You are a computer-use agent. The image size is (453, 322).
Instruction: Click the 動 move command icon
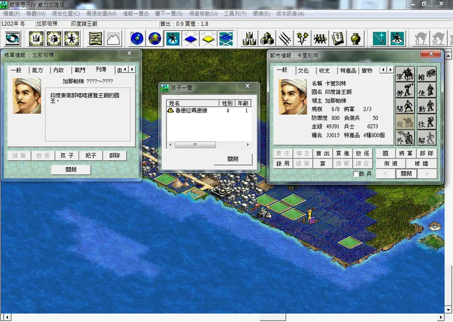(427, 106)
